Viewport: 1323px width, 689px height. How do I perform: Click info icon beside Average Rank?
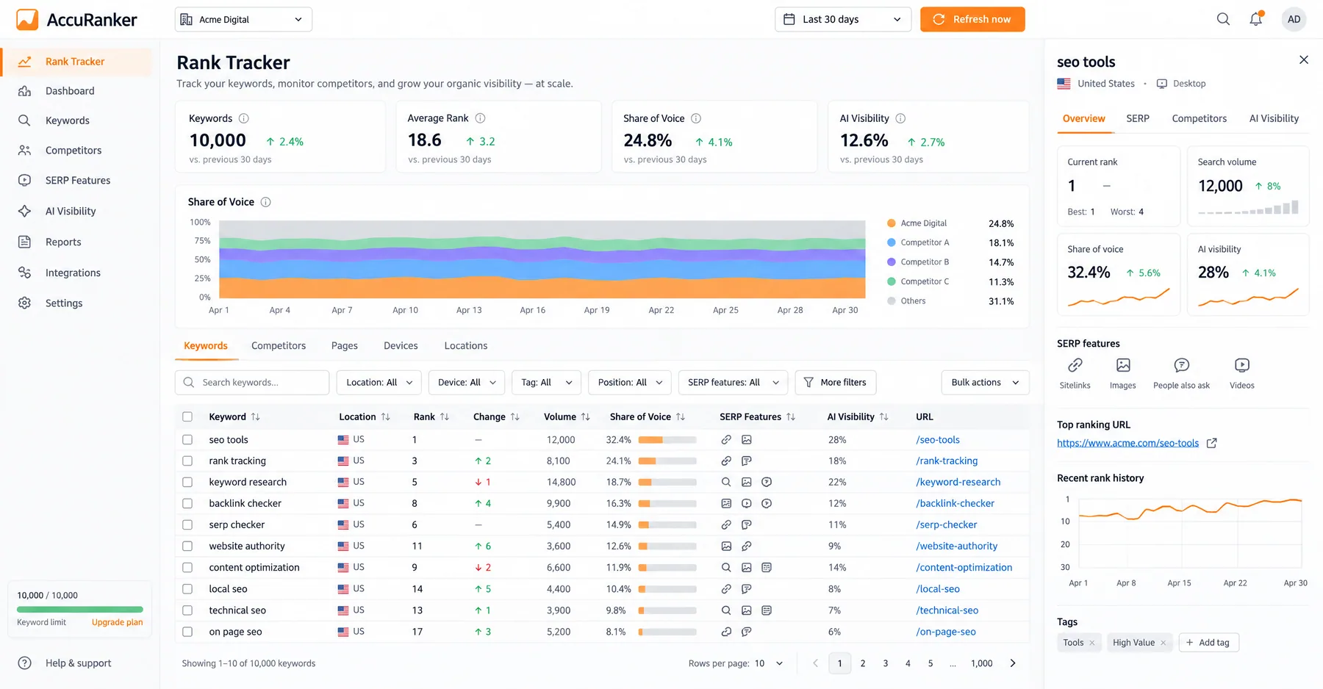tap(480, 118)
